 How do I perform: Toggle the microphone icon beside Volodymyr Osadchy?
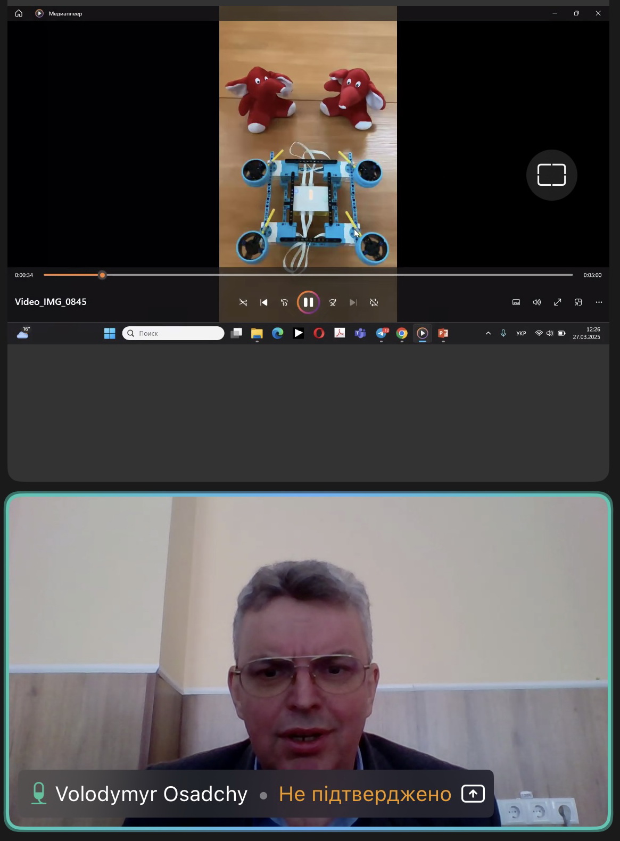coord(39,794)
